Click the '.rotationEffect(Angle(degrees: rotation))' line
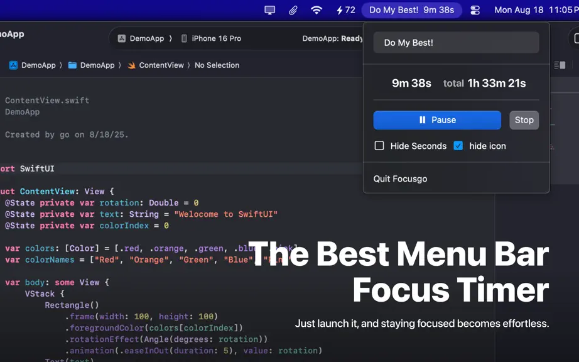Screen dimensions: 579x362 point(166,339)
